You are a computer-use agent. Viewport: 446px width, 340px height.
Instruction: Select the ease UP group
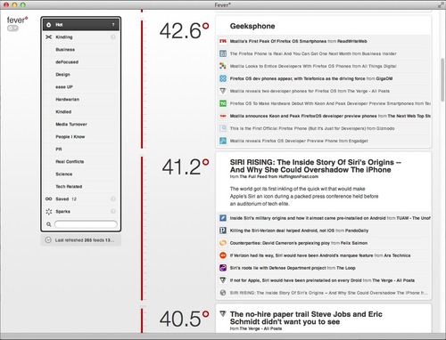(x=81, y=87)
